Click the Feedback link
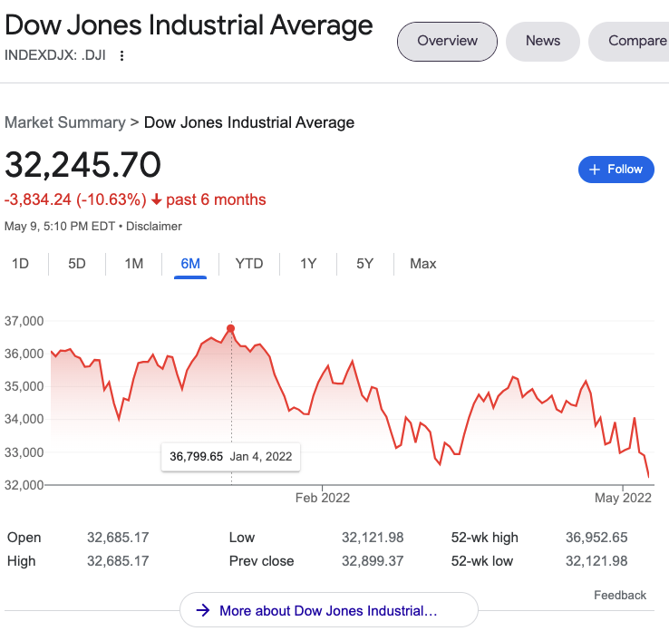 (620, 595)
